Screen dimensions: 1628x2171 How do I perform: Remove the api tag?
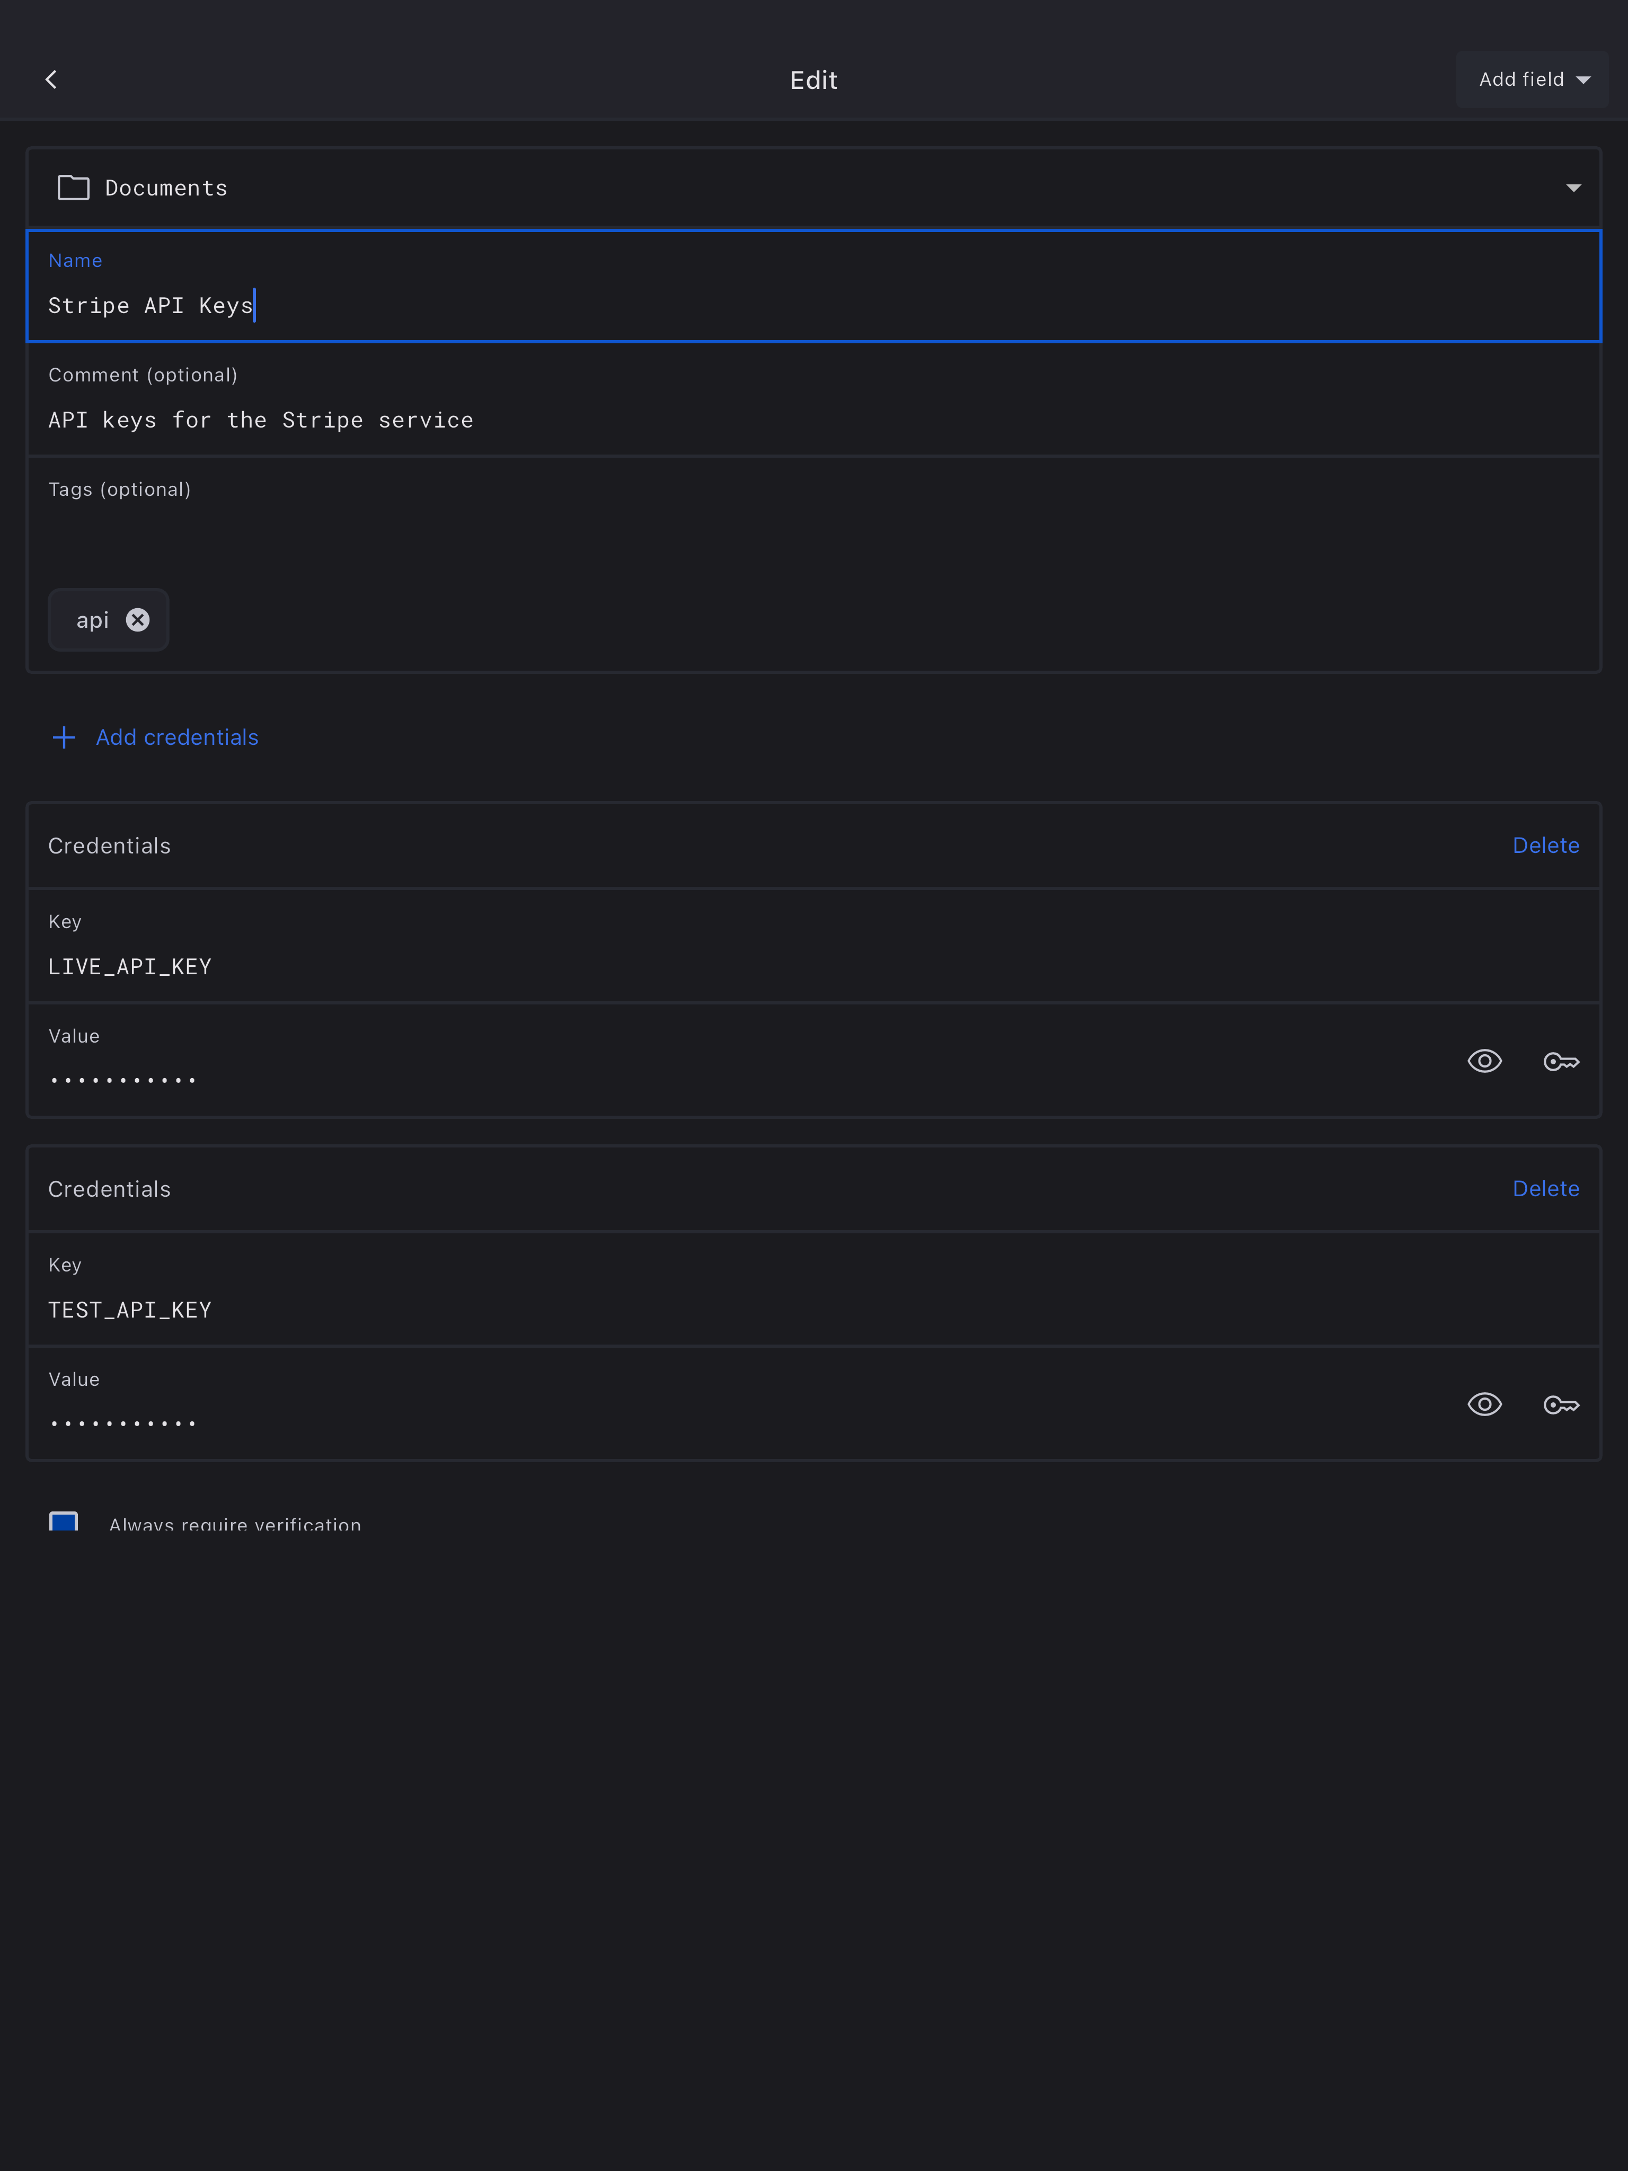(x=137, y=620)
